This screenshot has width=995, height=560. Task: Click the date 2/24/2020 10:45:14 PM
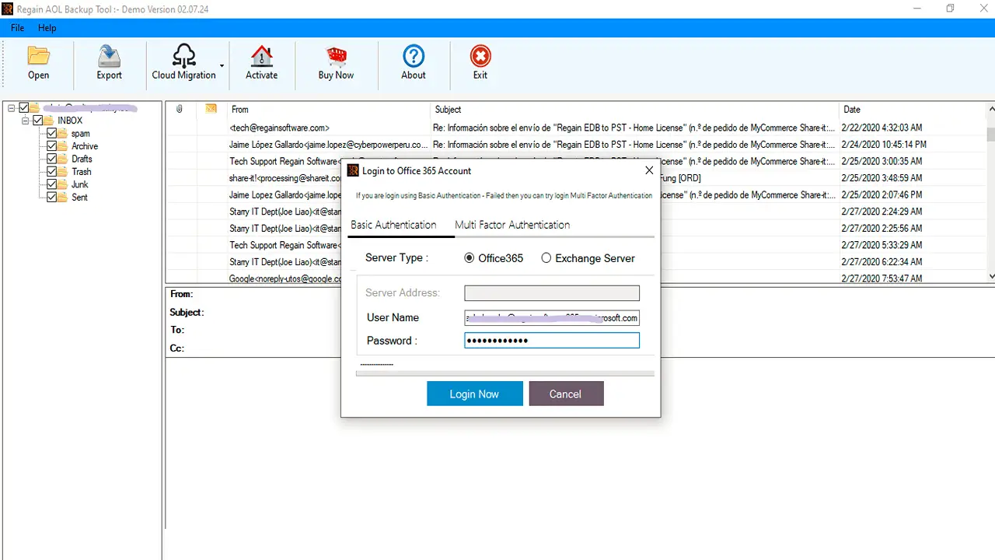tap(885, 145)
